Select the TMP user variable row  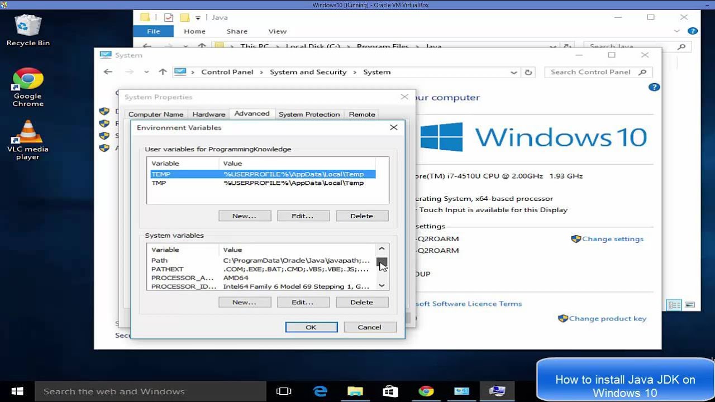point(261,183)
